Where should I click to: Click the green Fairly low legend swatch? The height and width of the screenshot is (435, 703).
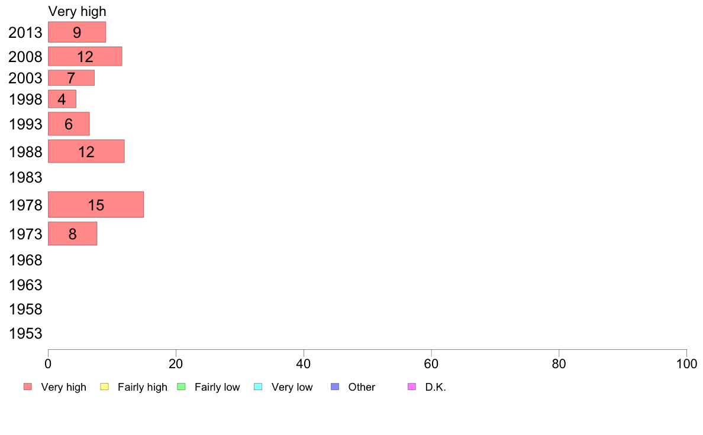point(181,387)
